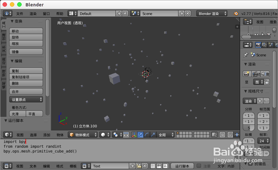Click the Rotate button
This screenshot has width=278, height=170.
coord(26,37)
